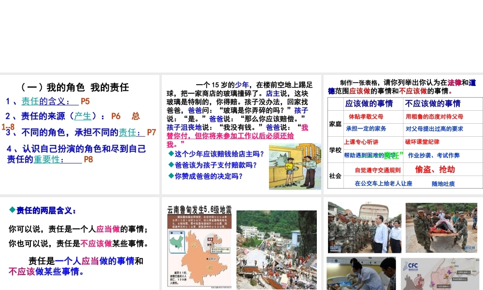The image size is (483, 290).
Task: Click the red text 偷盗、抢劫
Action: click(435, 169)
